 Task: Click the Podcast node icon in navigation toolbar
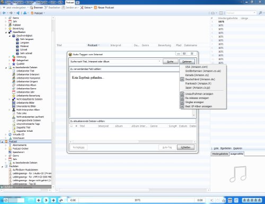(x=32, y=13)
